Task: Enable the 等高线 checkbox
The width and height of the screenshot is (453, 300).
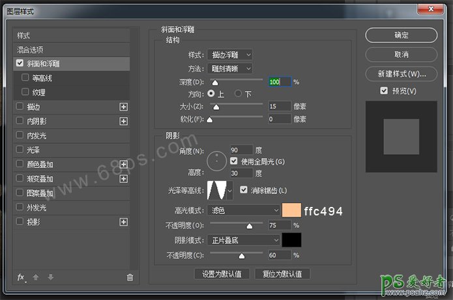Action: [x=25, y=78]
